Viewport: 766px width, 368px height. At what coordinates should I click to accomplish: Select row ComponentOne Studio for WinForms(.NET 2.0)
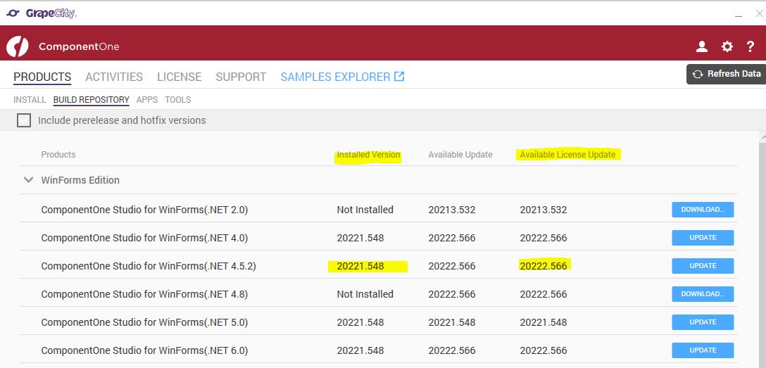[379, 210]
